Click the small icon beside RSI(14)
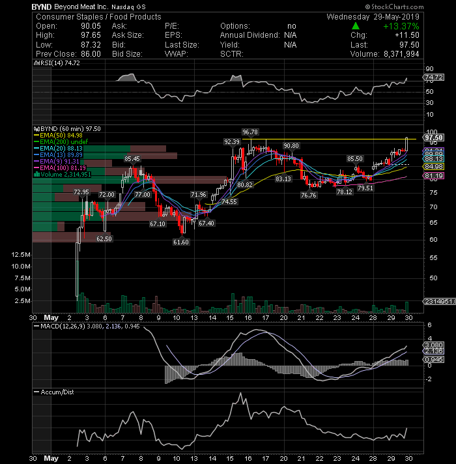This screenshot has height=464, width=456. [x=36, y=63]
